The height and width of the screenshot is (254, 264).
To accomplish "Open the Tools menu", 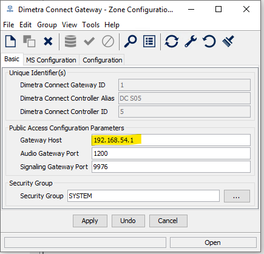I will click(90, 25).
